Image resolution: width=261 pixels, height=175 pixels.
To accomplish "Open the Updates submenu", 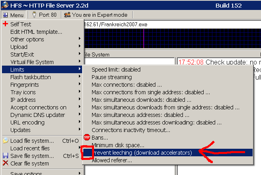I will (x=42, y=130).
